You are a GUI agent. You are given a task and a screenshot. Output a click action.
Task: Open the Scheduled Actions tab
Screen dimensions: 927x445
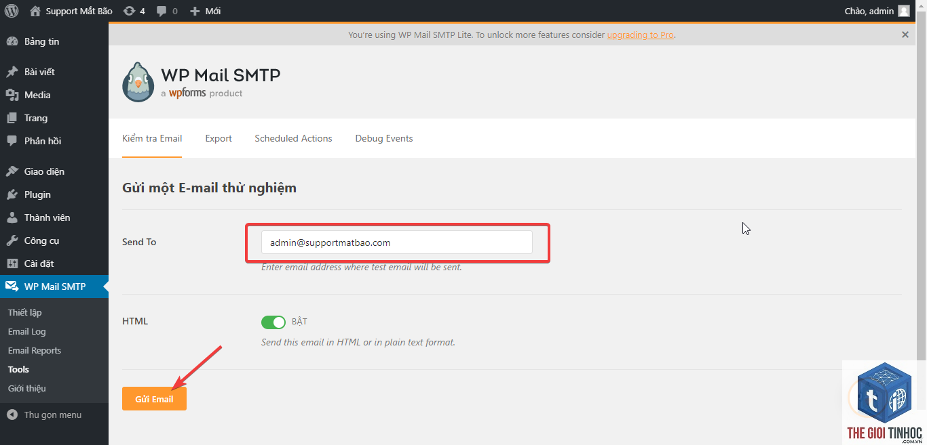pyautogui.click(x=293, y=138)
